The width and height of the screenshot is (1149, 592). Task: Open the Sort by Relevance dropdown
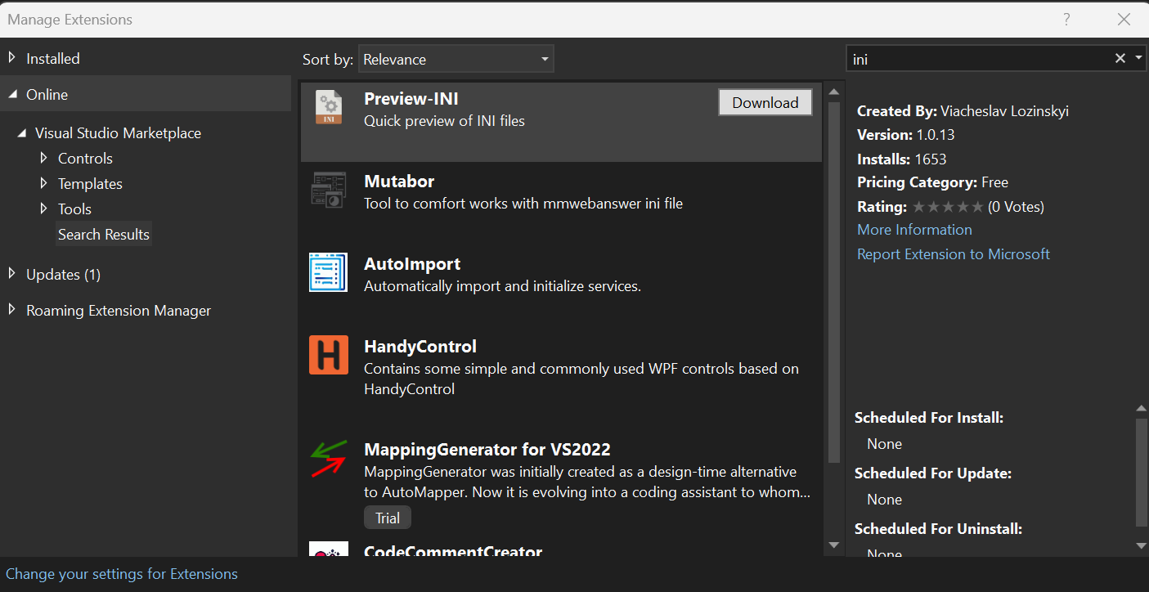point(456,59)
